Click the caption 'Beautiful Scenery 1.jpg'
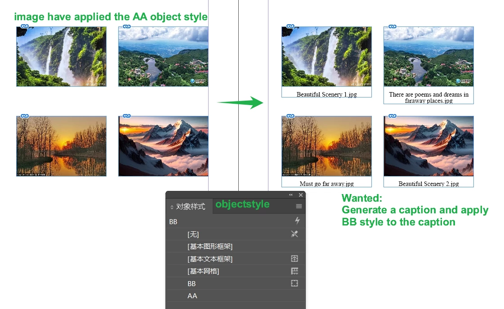The width and height of the screenshot is (504, 309). (x=326, y=94)
